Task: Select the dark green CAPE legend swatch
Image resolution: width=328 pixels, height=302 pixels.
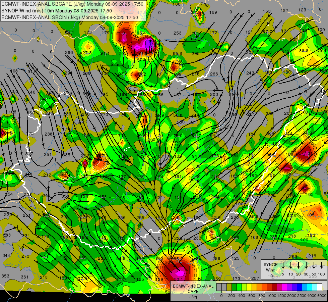Action: 234,287
